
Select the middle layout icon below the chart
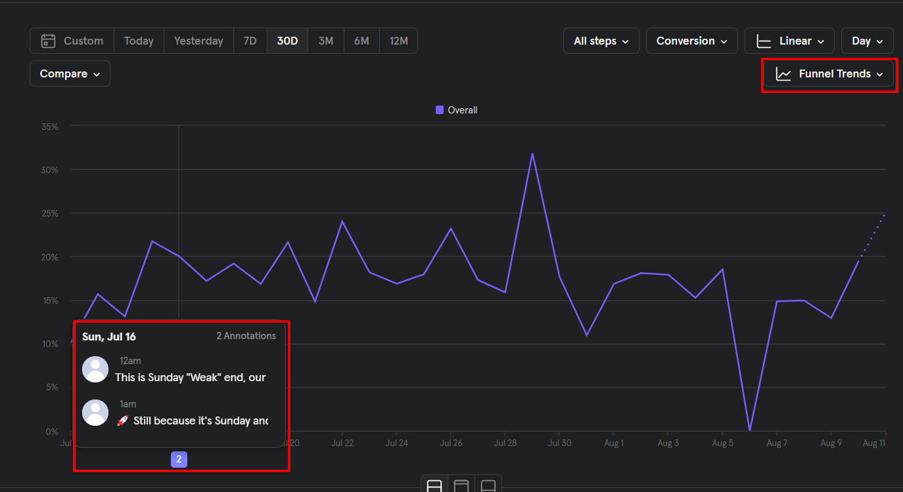pyautogui.click(x=461, y=485)
